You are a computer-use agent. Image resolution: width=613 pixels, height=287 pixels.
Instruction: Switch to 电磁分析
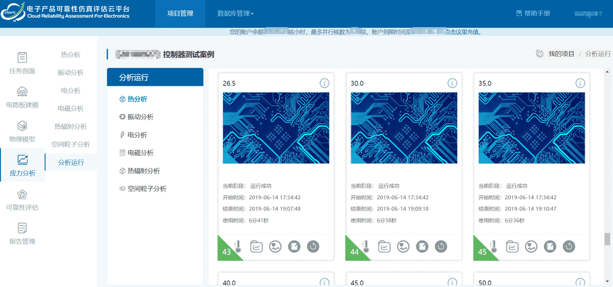[x=140, y=152]
